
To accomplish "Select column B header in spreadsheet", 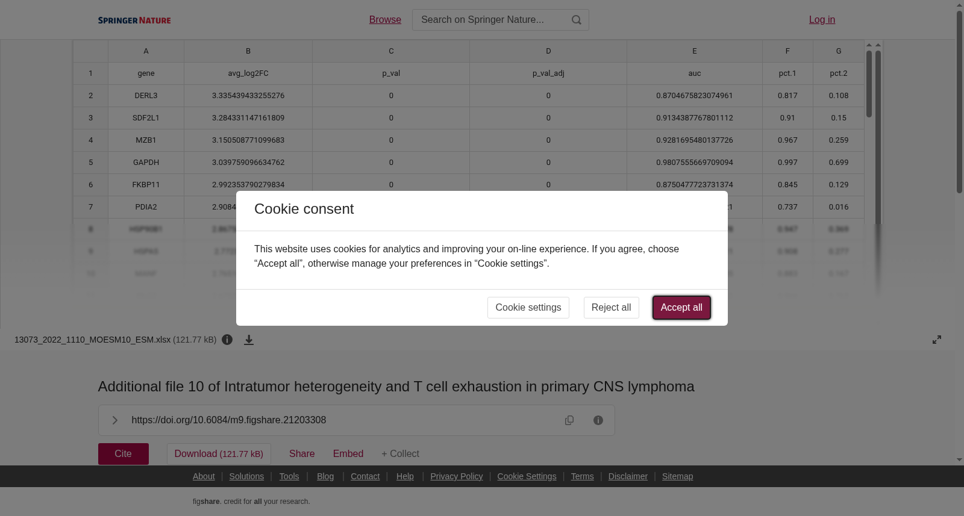I will coord(248,51).
